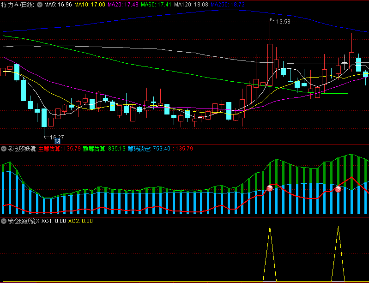The height and width of the screenshot is (283, 369).
Task: Click the 16.27 low price label
Action: point(57,137)
